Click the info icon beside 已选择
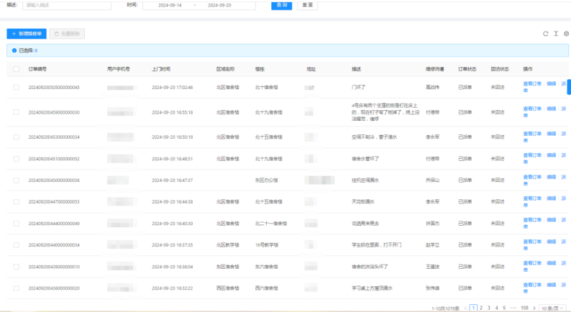The image size is (571, 312). click(x=14, y=51)
